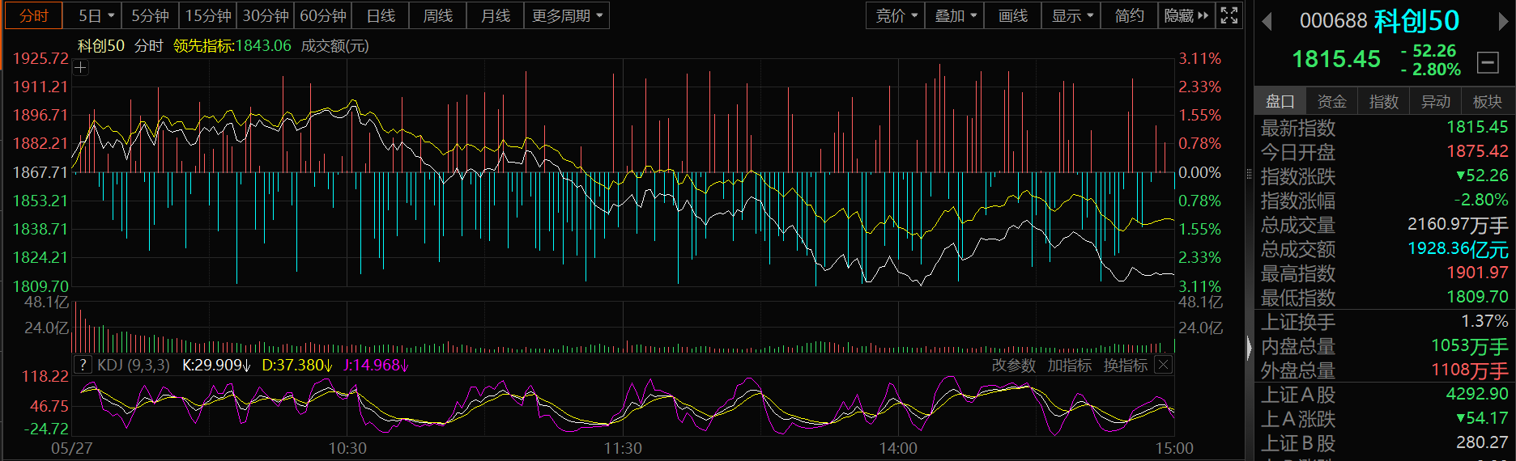Viewport: 1516px width, 461px height.
Task: Open the 5日 period dropdown
Action: pyautogui.click(x=97, y=15)
